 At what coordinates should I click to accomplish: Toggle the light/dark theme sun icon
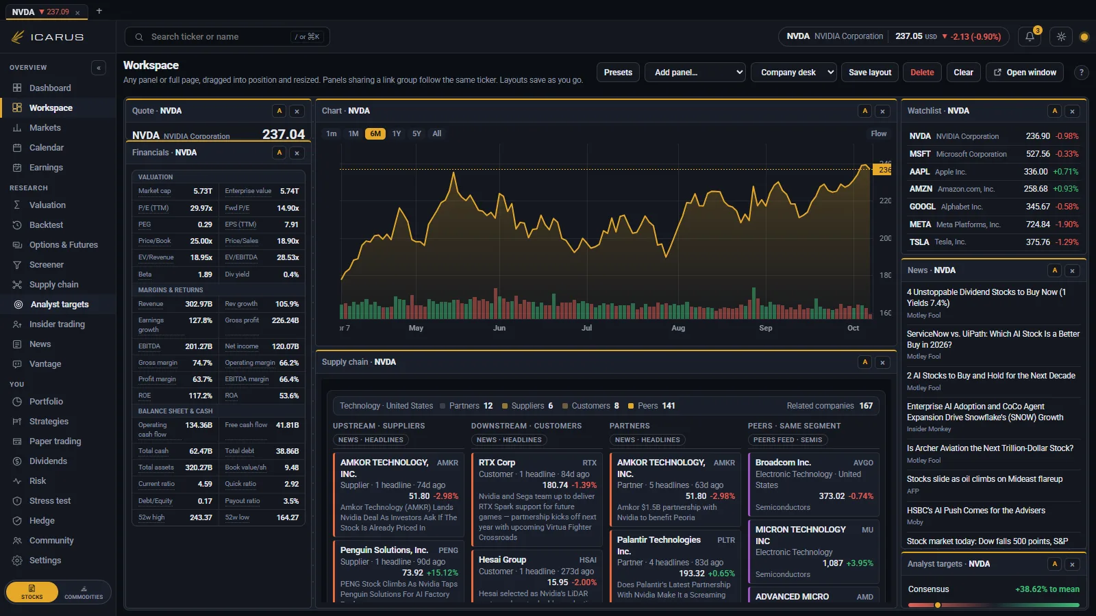(x=1061, y=36)
